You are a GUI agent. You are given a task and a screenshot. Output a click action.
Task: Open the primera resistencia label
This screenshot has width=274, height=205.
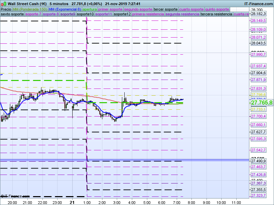click(148, 14)
